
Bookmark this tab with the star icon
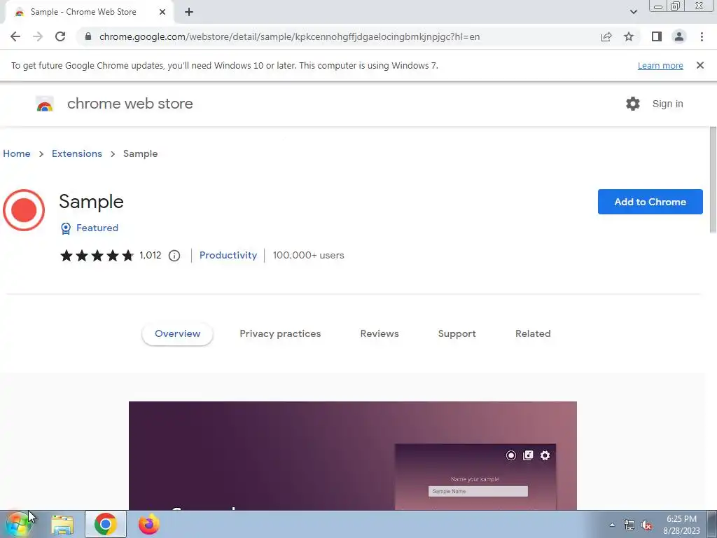[629, 36]
